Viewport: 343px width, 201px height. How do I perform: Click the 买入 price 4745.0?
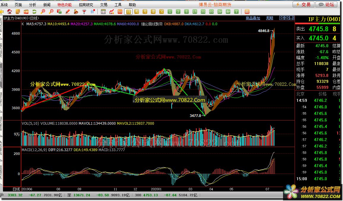(318, 38)
